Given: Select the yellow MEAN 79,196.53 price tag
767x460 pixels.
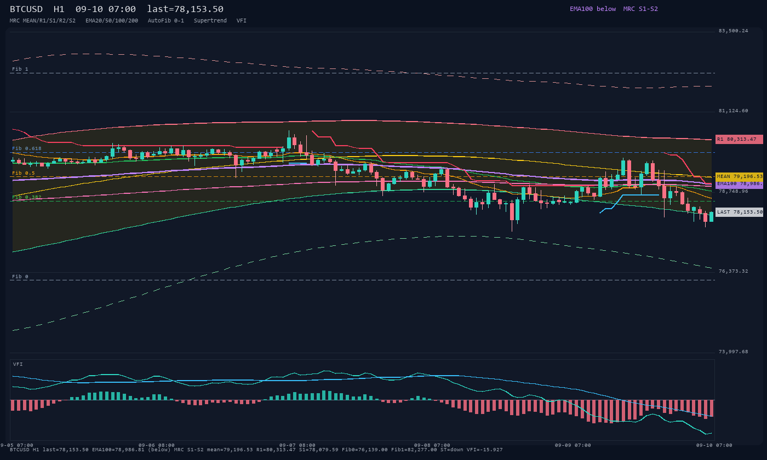Looking at the screenshot, I should click(739, 176).
